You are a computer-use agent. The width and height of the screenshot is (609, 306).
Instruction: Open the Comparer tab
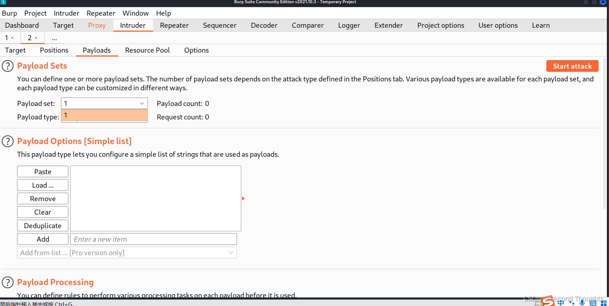[308, 25]
